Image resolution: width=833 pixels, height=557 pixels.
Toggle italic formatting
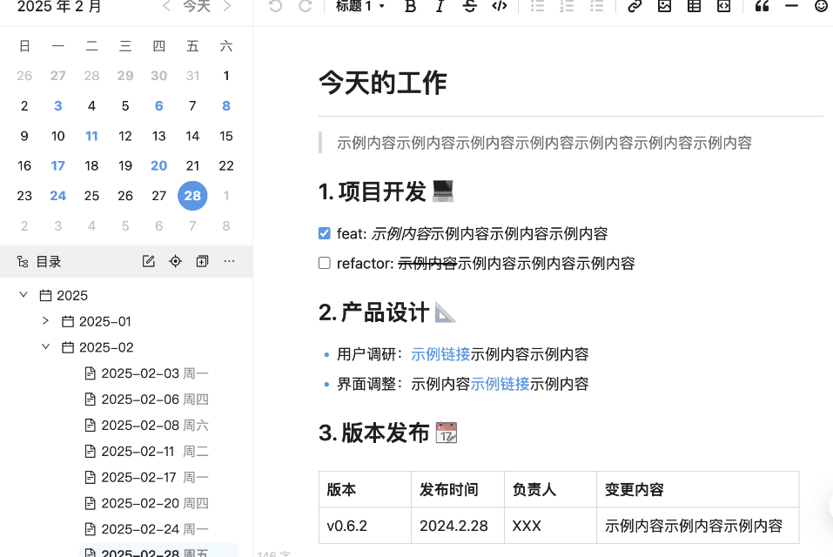click(x=440, y=6)
